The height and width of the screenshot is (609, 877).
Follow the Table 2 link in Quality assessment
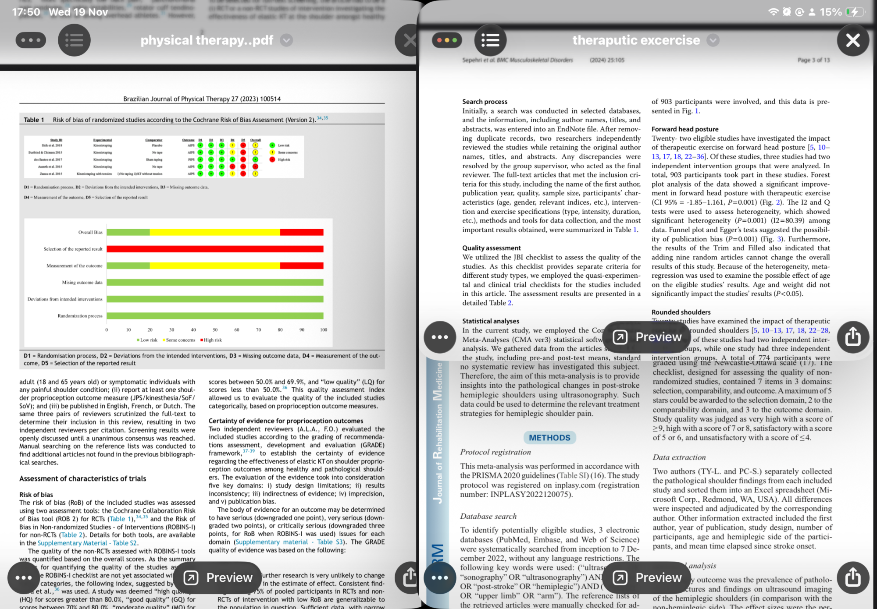(510, 303)
